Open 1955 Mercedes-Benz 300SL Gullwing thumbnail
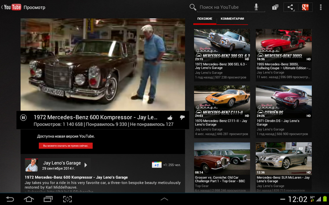Image resolution: width=329 pixels, height=205 pixels. pyautogui.click(x=284, y=45)
